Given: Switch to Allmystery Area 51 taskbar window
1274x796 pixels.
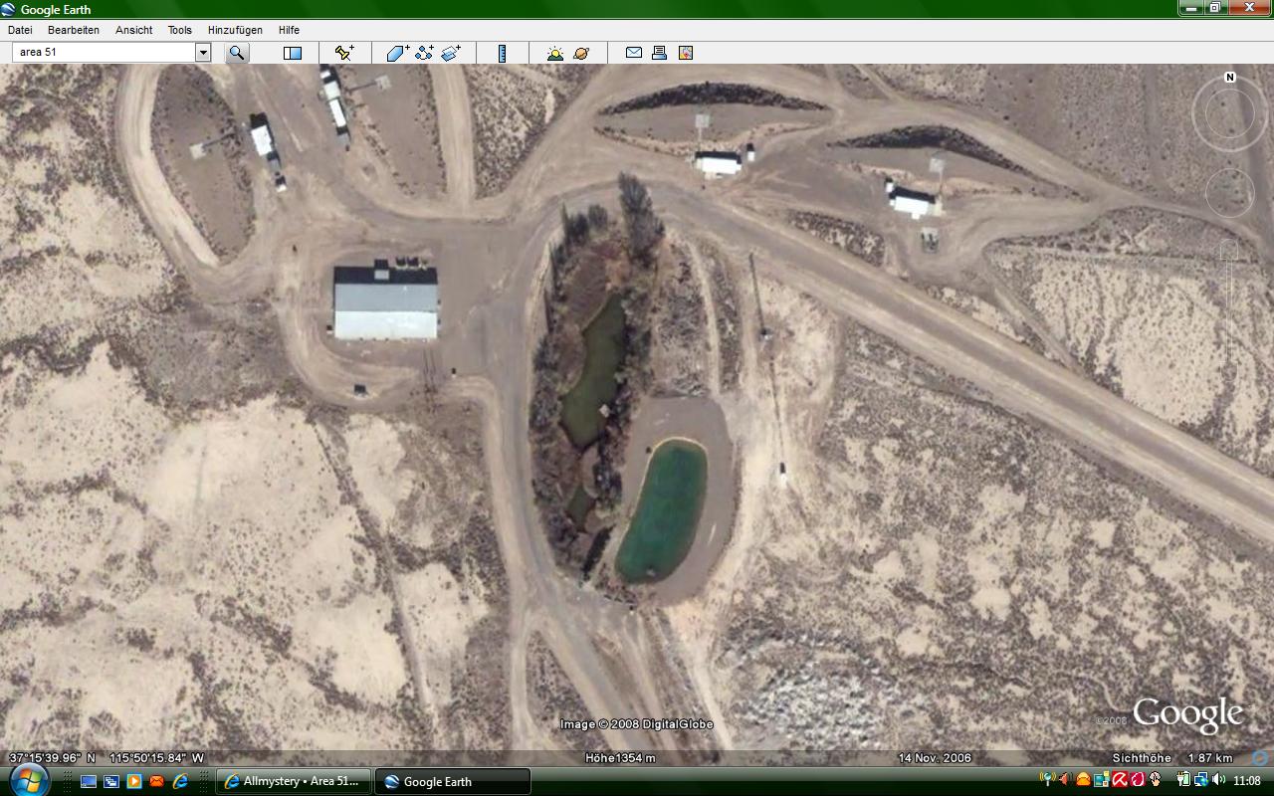Looking at the screenshot, I should pos(294,781).
